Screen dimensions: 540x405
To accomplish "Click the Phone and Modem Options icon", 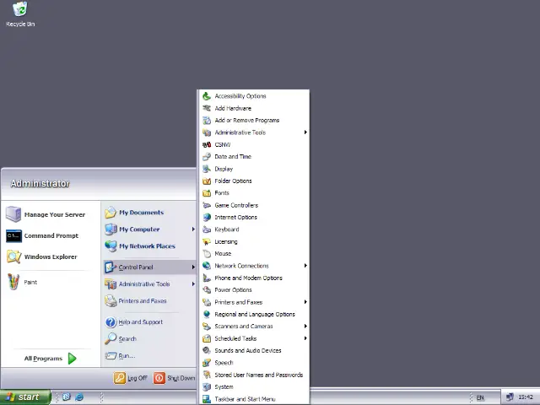I will coord(207,278).
